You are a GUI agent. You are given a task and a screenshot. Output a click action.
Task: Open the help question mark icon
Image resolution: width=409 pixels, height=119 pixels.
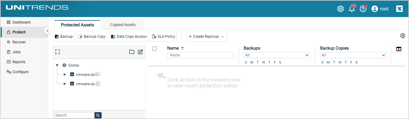pyautogui.click(x=363, y=9)
